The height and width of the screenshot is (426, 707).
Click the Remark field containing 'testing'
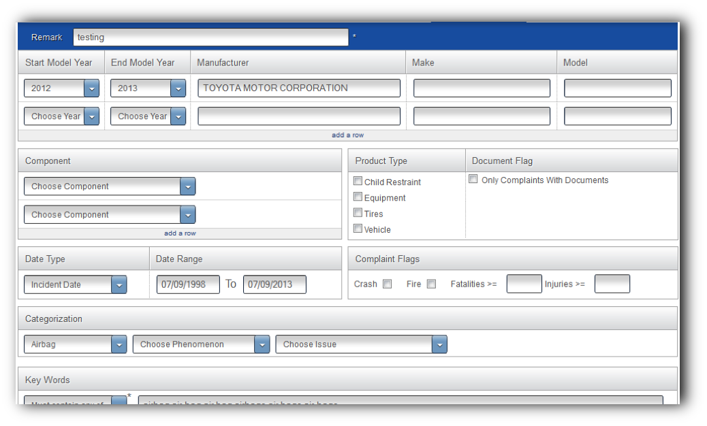210,37
